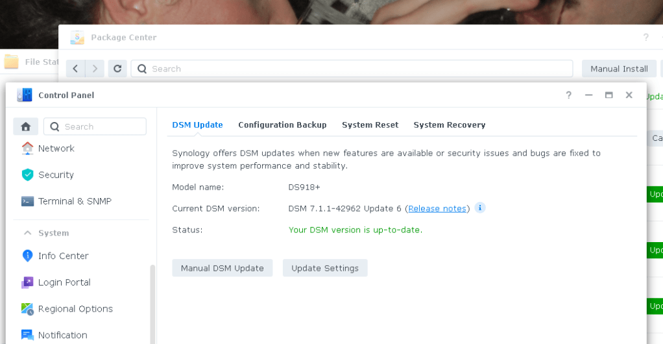The width and height of the screenshot is (663, 344).
Task: Open Update Settings
Action: pyautogui.click(x=325, y=268)
